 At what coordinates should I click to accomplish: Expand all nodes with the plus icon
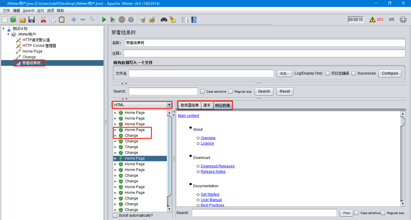point(74,20)
